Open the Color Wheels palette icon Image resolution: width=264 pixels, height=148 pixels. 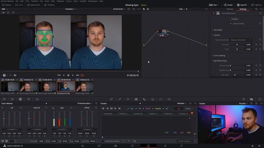pyautogui.click(x=20, y=99)
